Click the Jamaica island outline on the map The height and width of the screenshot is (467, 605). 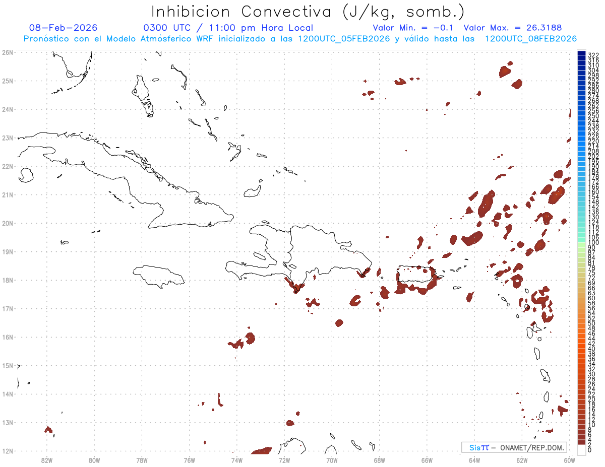pyautogui.click(x=159, y=276)
